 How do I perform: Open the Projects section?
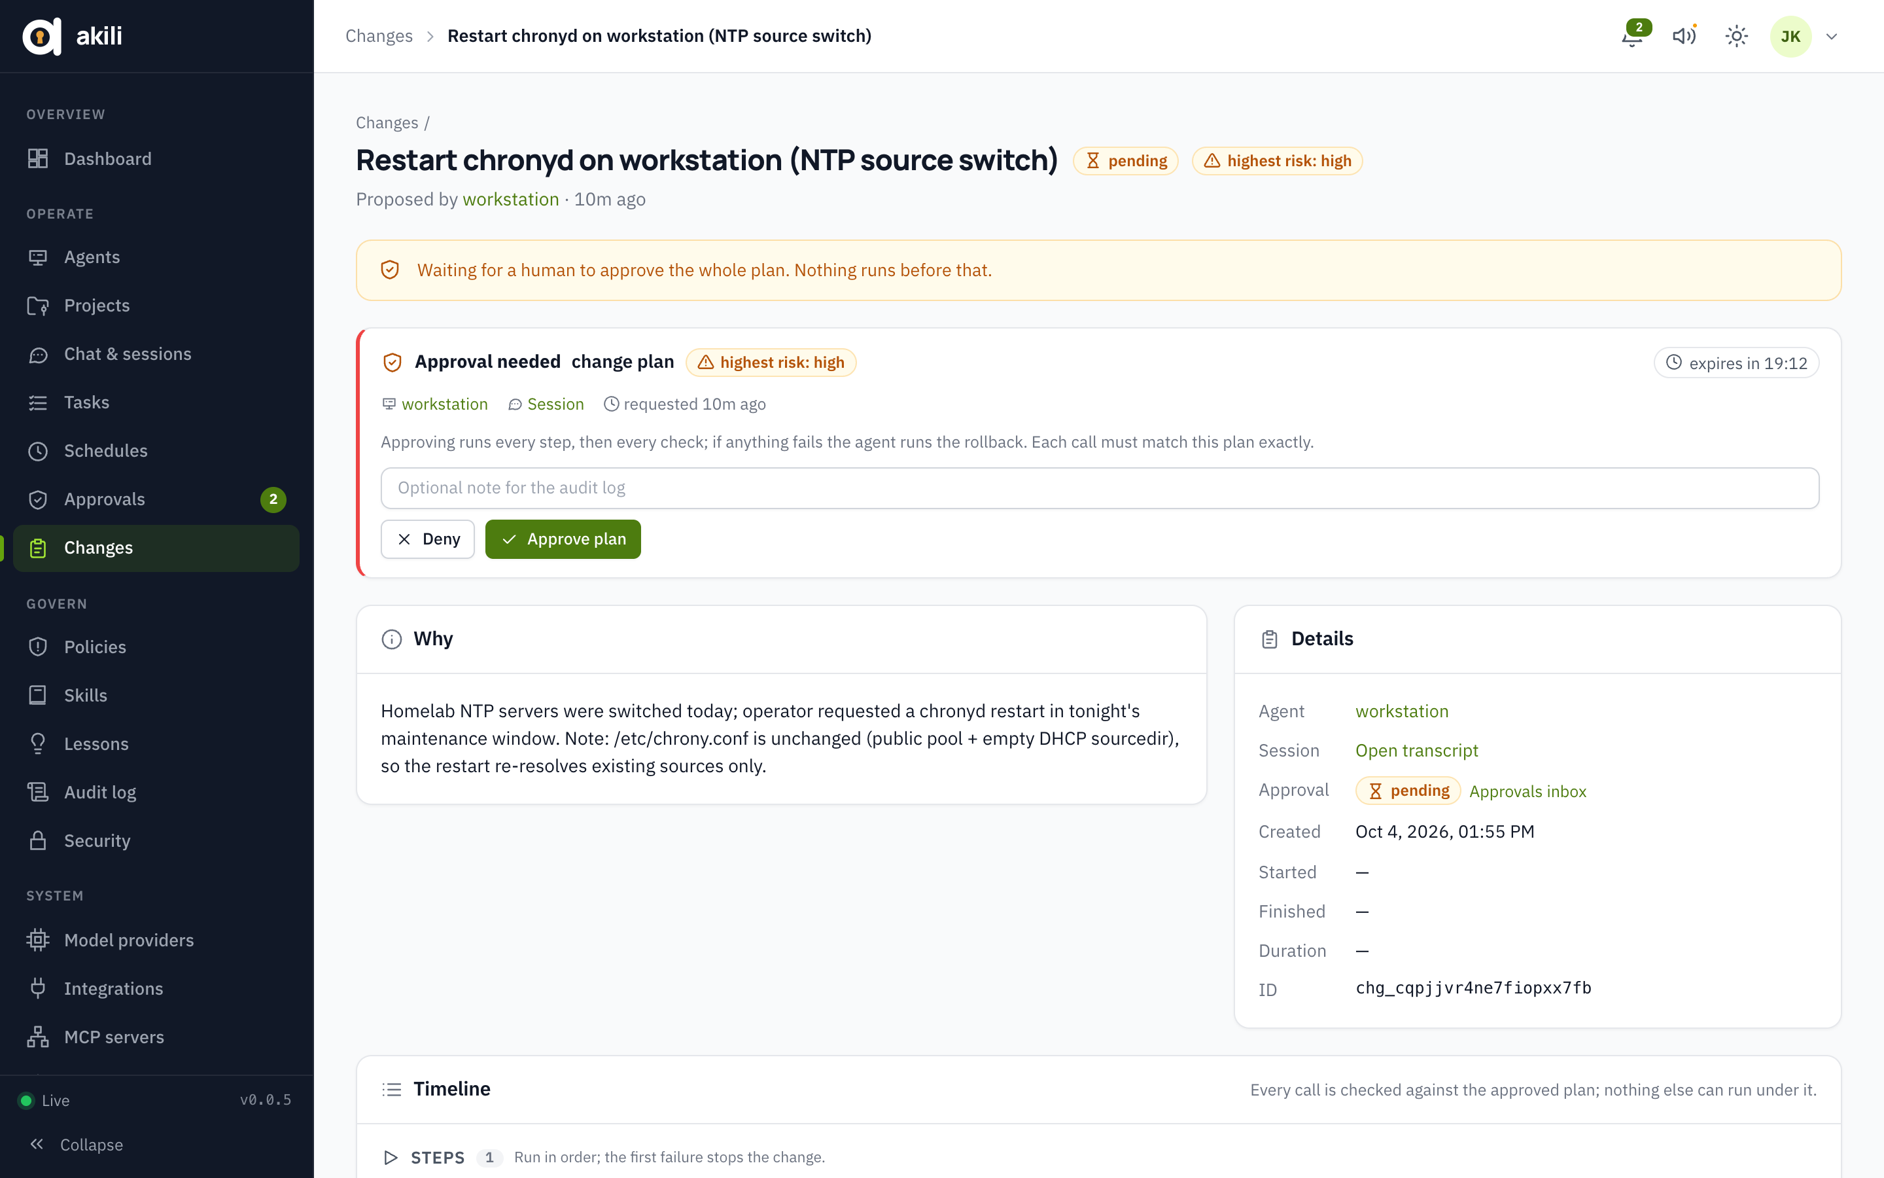156,306
